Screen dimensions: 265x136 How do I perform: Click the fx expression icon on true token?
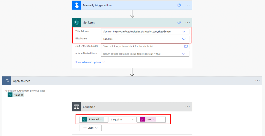[142, 119]
